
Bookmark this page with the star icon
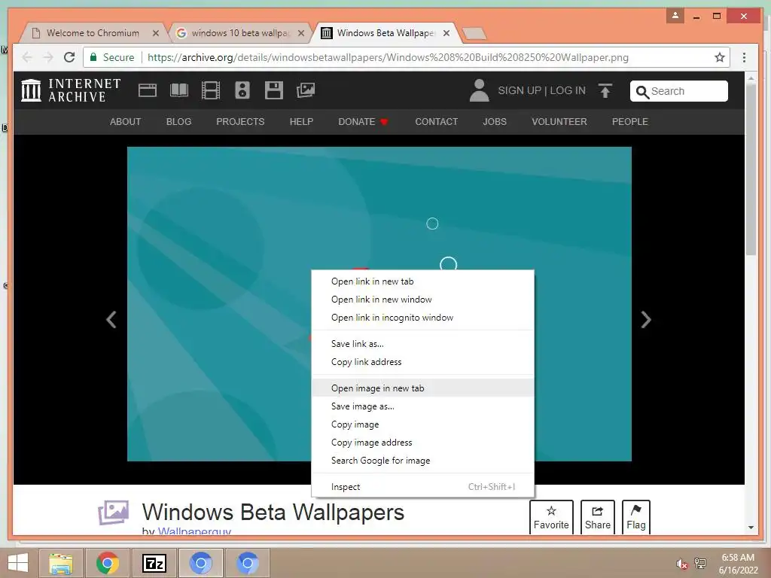tap(720, 57)
